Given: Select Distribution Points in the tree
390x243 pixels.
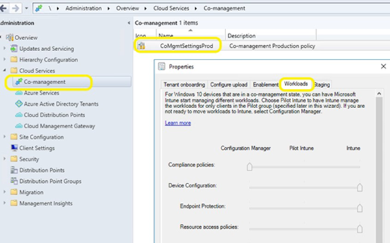Looking at the screenshot, I should point(42,170).
